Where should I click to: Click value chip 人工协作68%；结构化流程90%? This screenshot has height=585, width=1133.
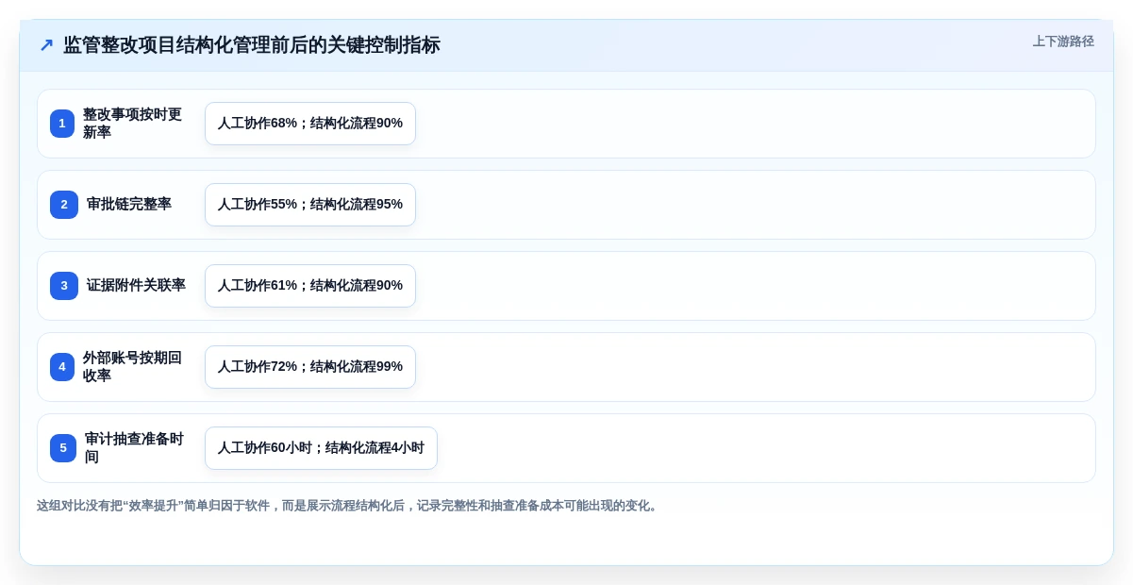[310, 124]
